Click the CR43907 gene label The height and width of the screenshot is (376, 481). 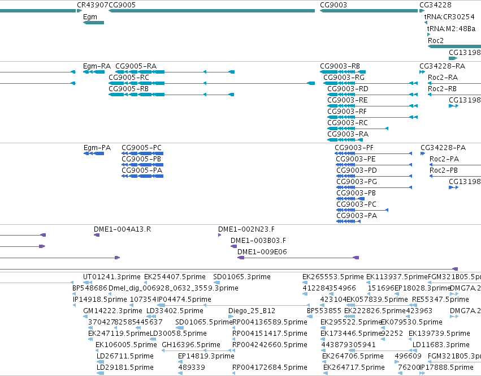coord(92,5)
